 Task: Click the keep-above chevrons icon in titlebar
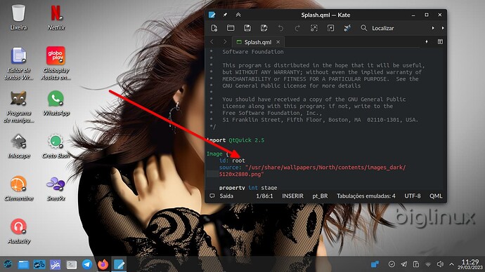point(238,15)
